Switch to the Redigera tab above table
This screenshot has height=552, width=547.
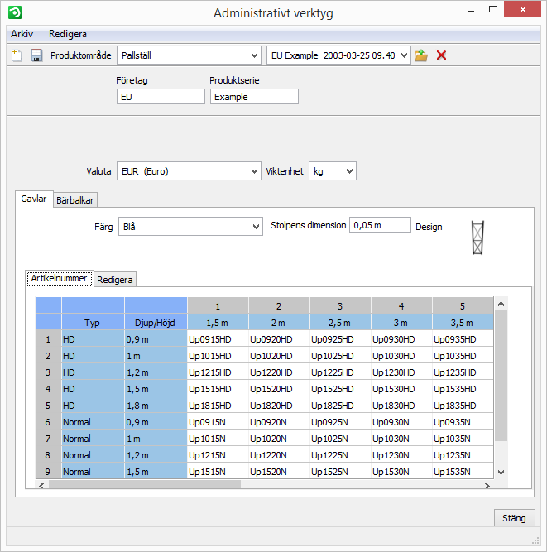click(x=115, y=280)
